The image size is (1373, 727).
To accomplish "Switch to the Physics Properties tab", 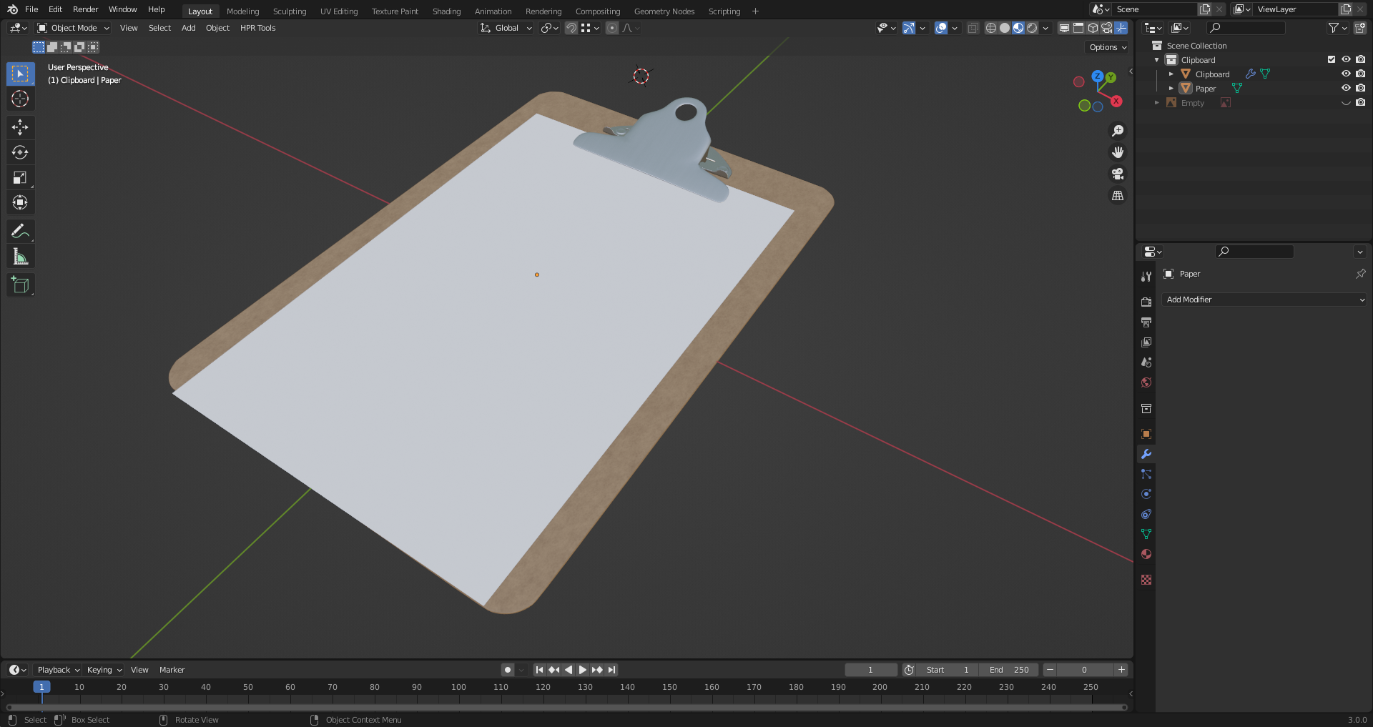I will point(1146,494).
